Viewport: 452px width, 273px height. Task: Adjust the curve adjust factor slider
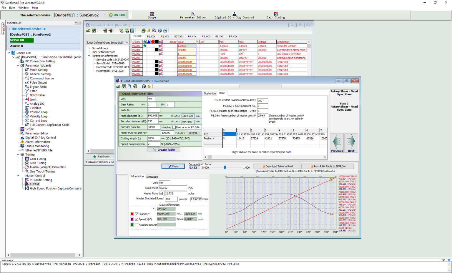(225, 167)
